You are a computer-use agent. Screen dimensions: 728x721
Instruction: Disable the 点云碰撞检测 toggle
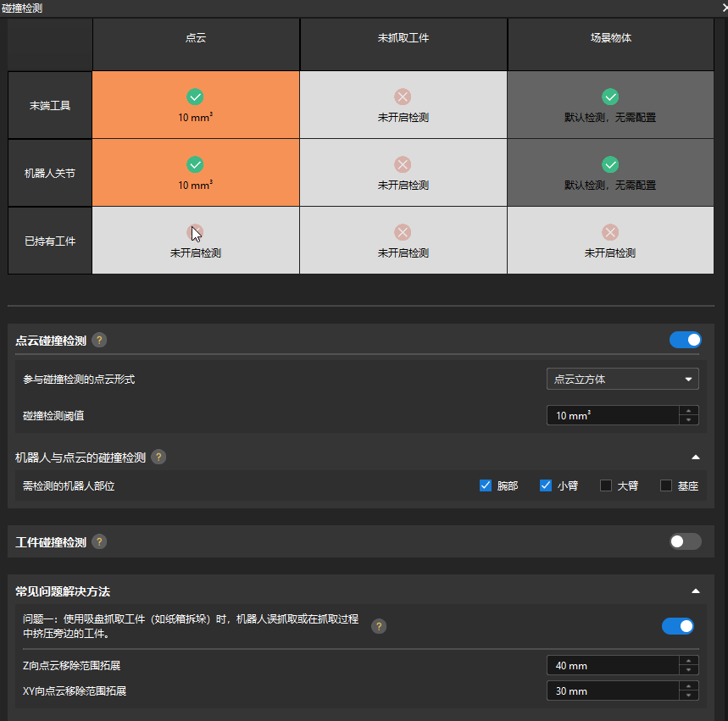click(685, 340)
